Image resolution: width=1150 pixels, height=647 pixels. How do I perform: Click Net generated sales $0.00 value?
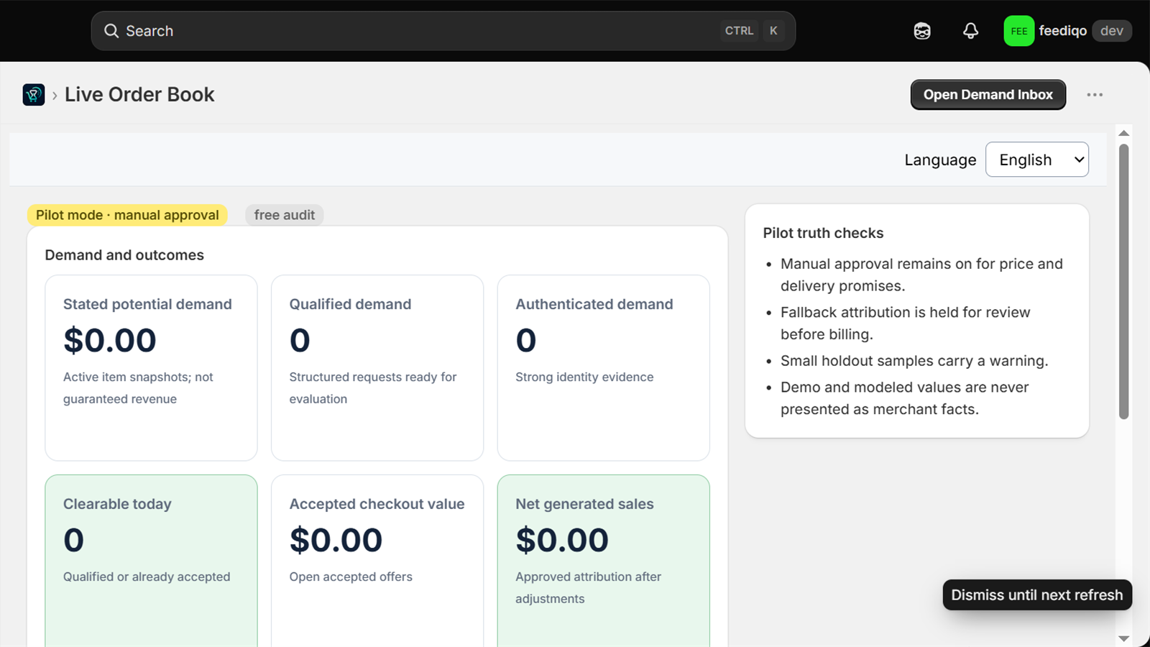562,540
